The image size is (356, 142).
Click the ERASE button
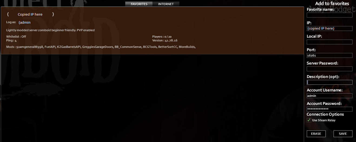[316, 134]
